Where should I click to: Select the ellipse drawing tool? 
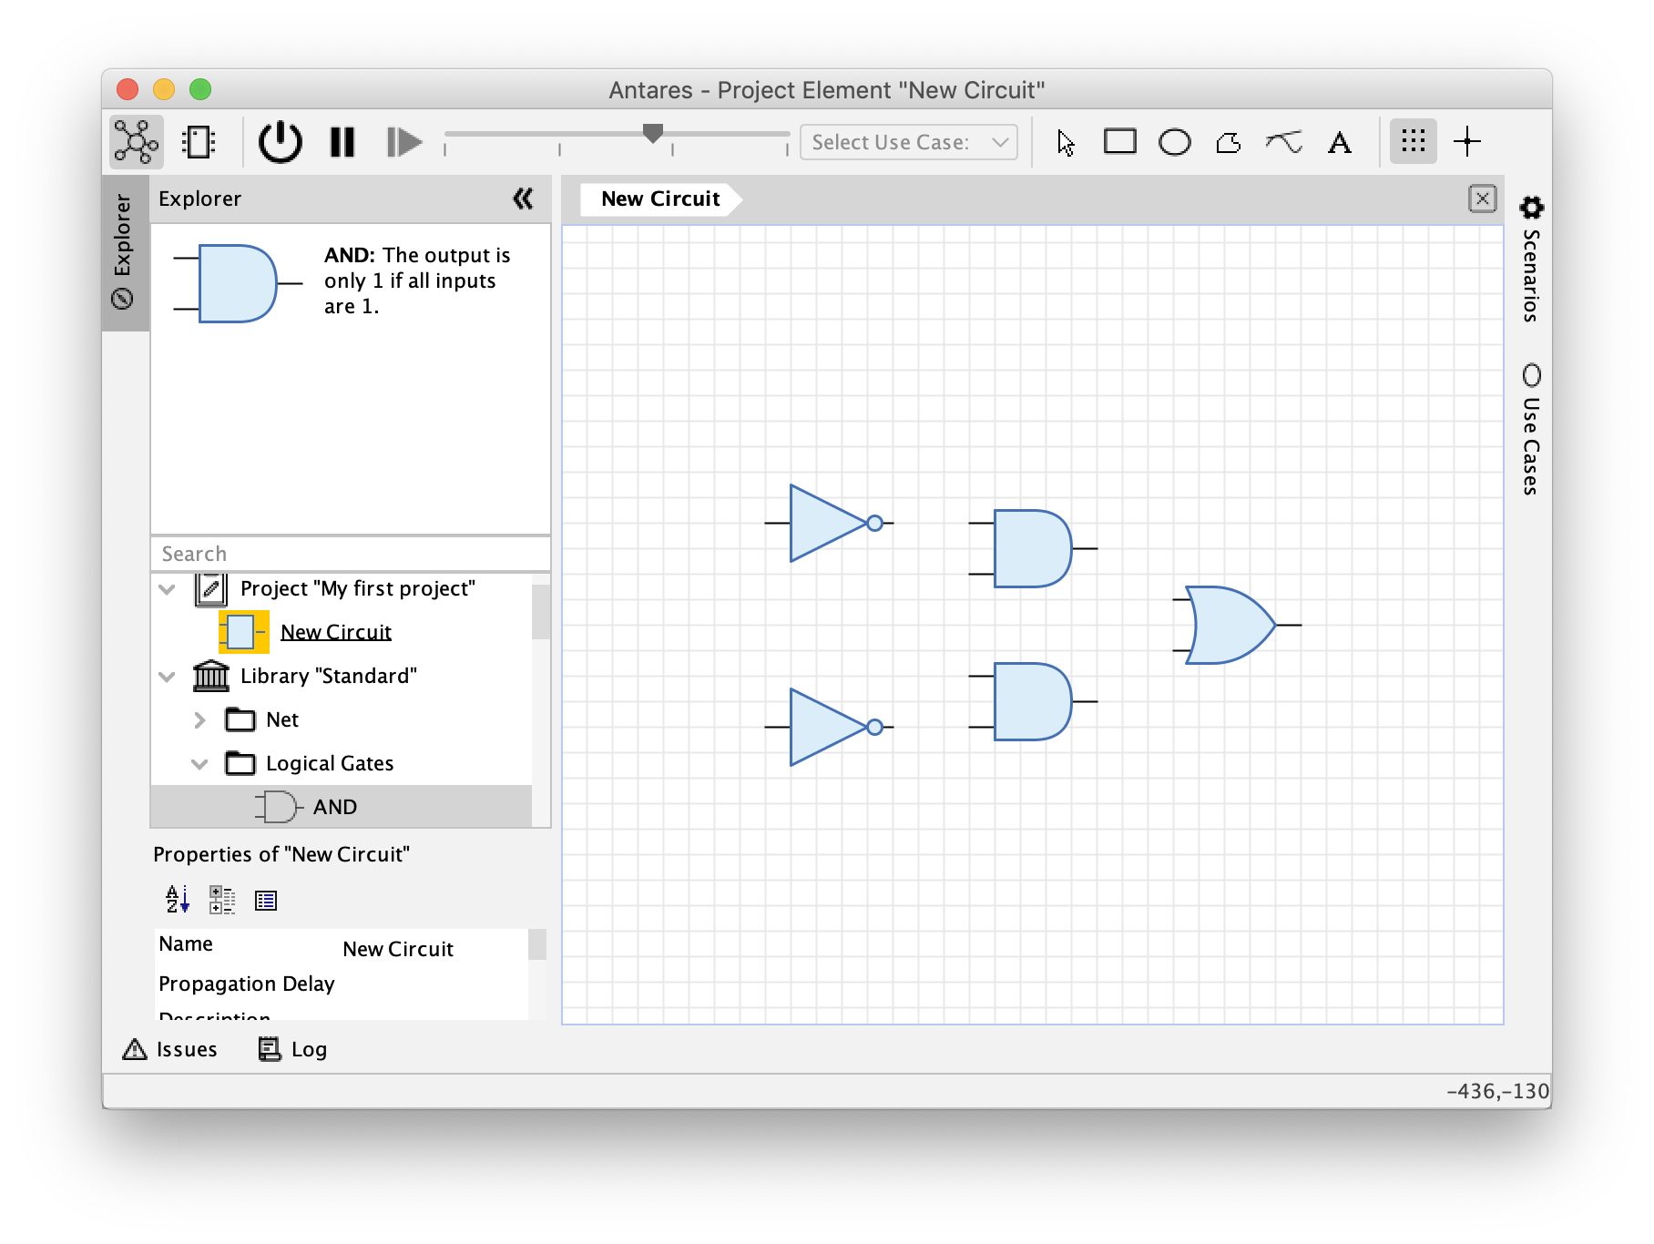click(x=1175, y=142)
